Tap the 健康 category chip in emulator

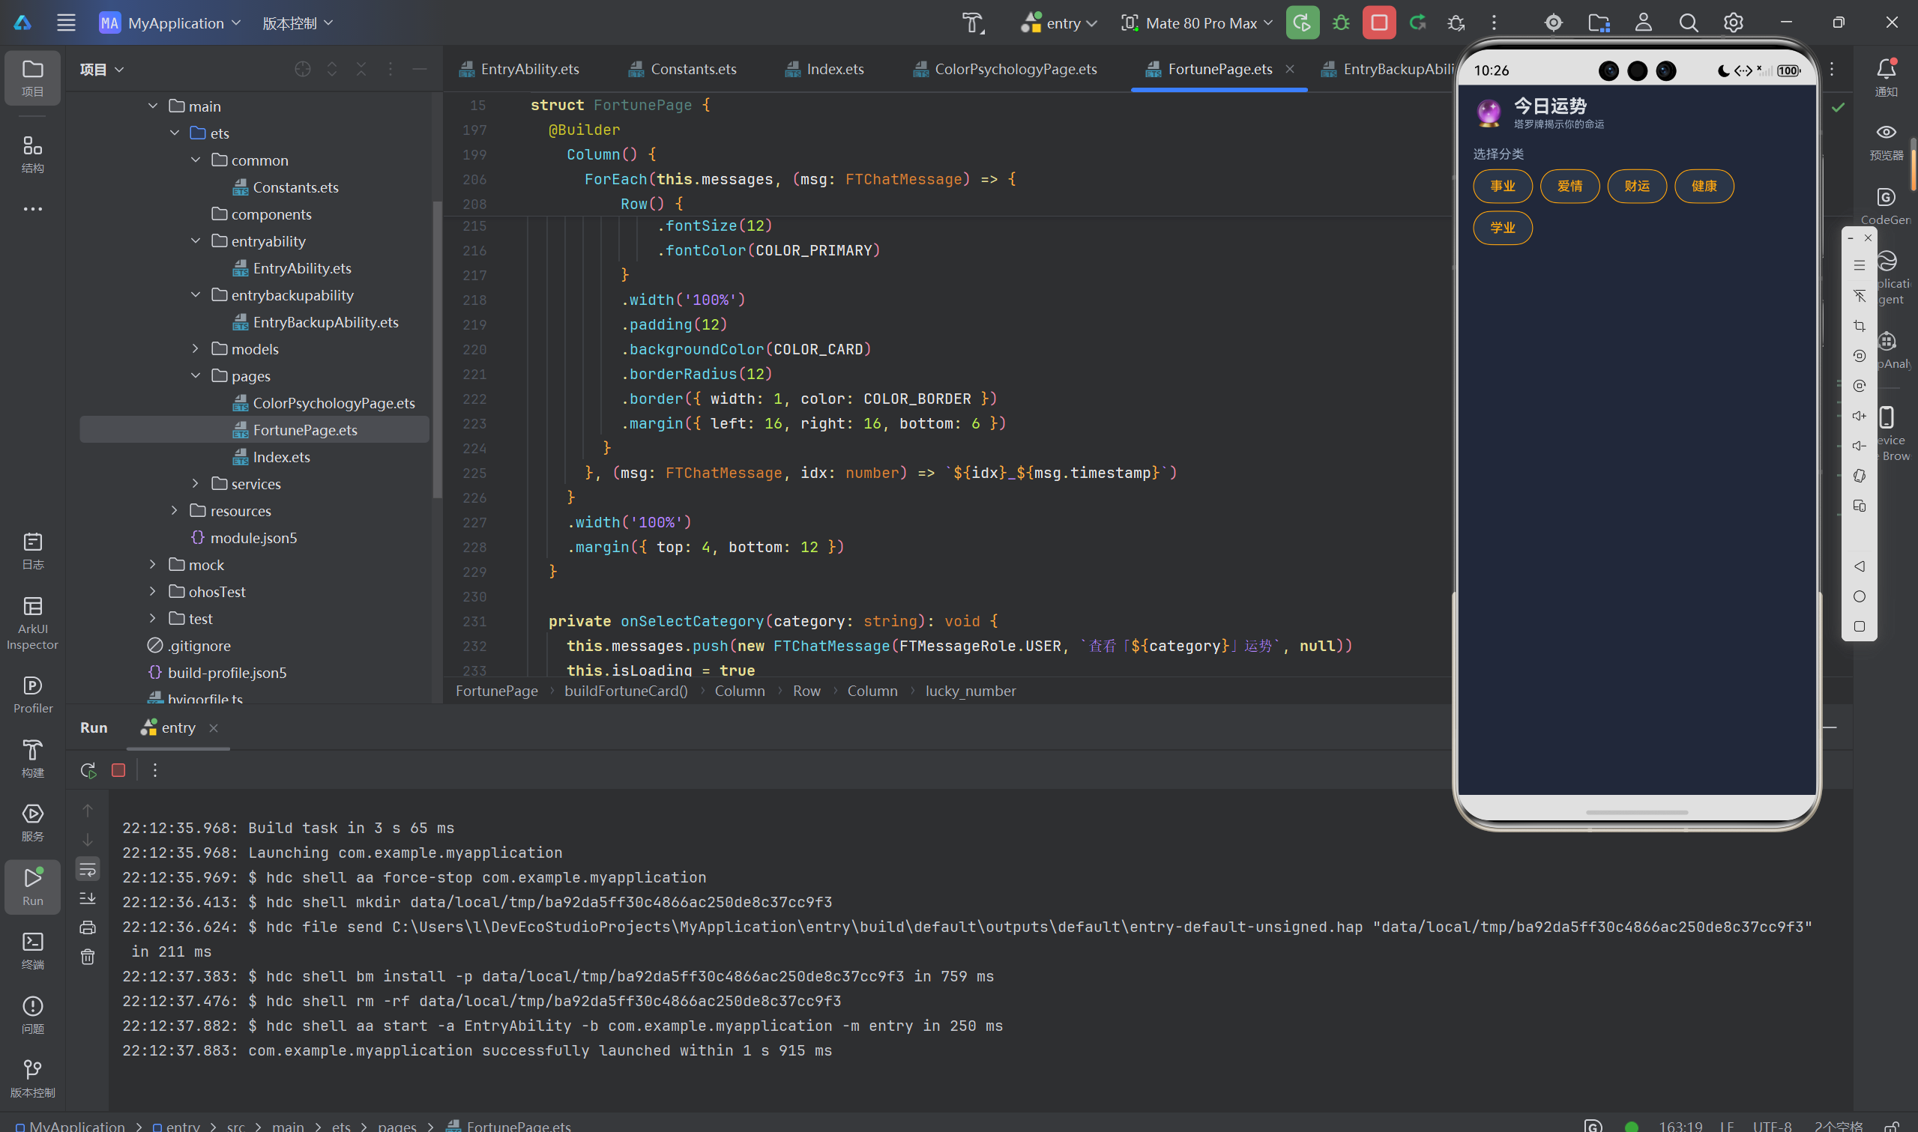pos(1704,186)
